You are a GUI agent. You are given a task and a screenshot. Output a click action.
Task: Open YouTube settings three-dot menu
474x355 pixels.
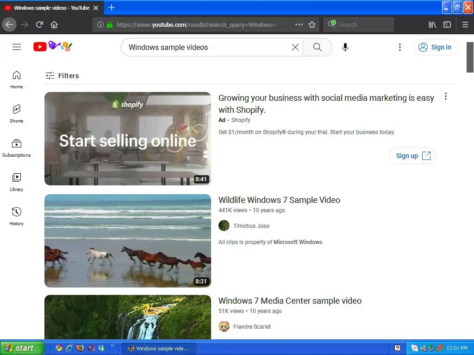click(399, 47)
